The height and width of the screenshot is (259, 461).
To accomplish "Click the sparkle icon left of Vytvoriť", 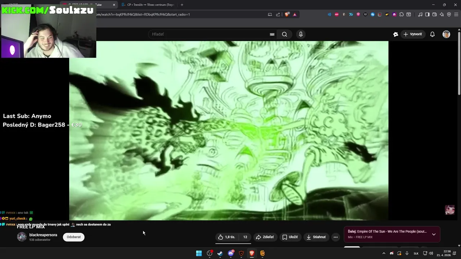I will click(x=395, y=34).
